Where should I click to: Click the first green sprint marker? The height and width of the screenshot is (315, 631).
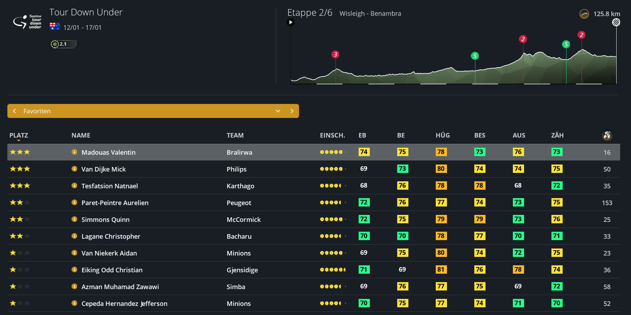click(x=475, y=56)
